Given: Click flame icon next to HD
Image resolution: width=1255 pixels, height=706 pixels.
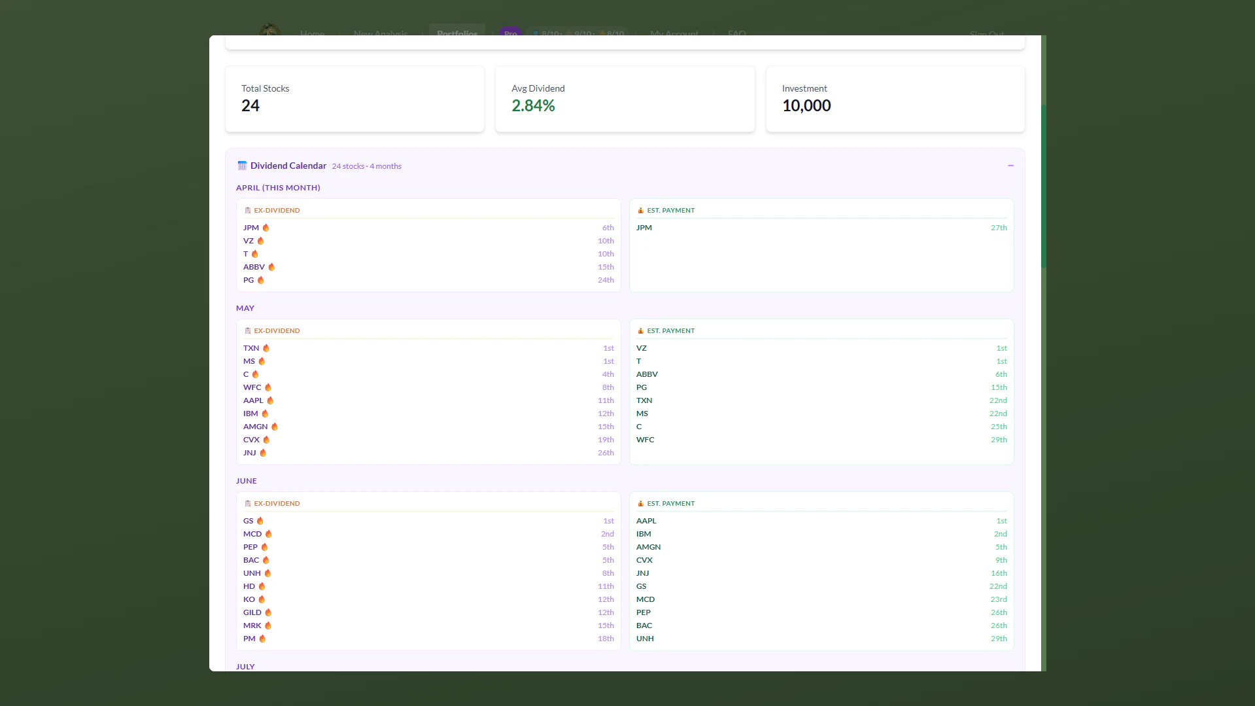Looking at the screenshot, I should click(262, 586).
